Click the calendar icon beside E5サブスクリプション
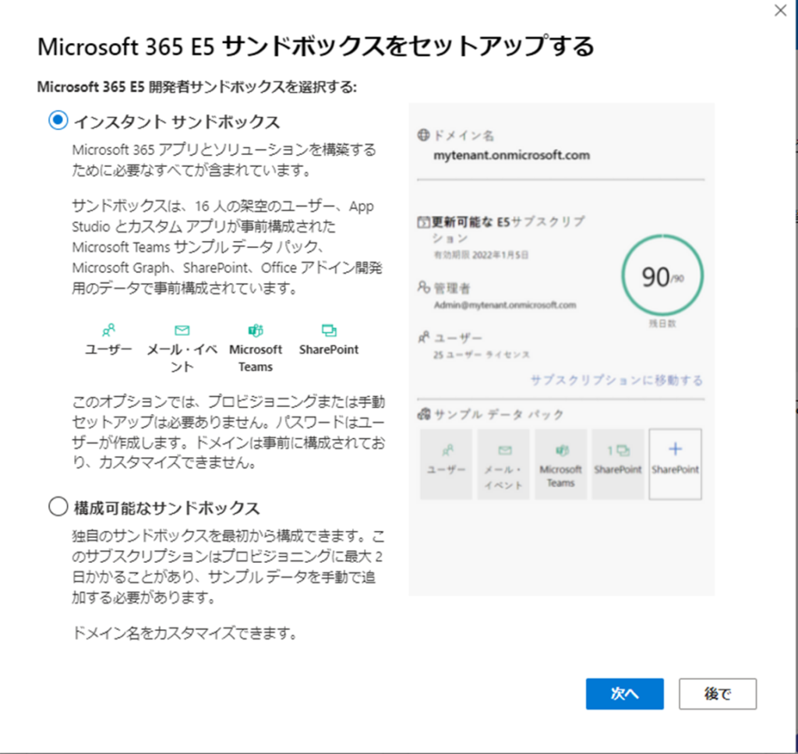The height and width of the screenshot is (754, 798). 422,221
